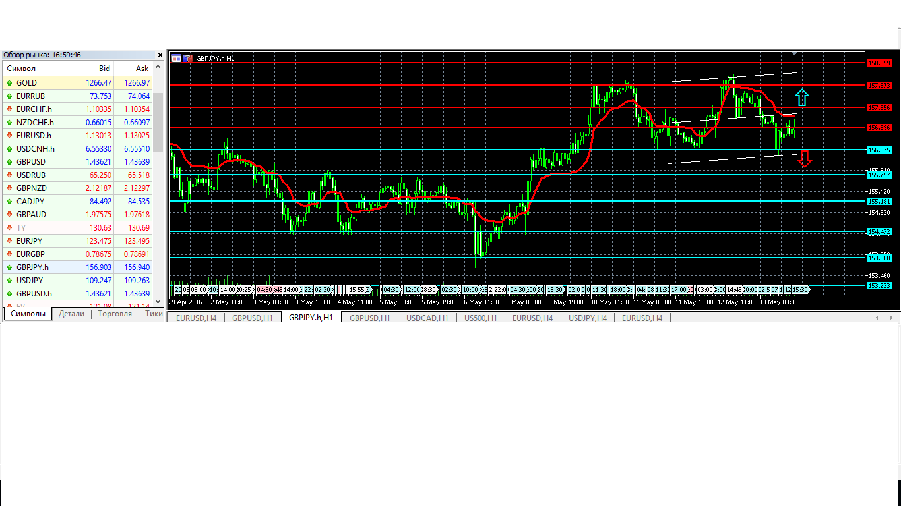This screenshot has height=506, width=901.
Task: Click USDRUB ask value 65.518
Action: coord(139,175)
